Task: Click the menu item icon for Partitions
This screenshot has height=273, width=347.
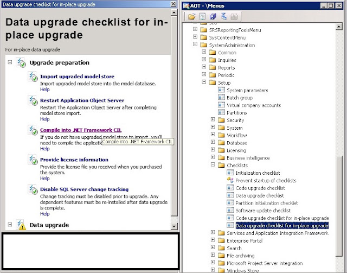Action: coord(221,112)
